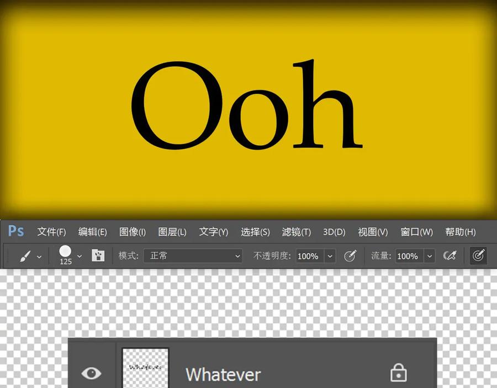Expand the brush tool preset chevron

coord(39,257)
